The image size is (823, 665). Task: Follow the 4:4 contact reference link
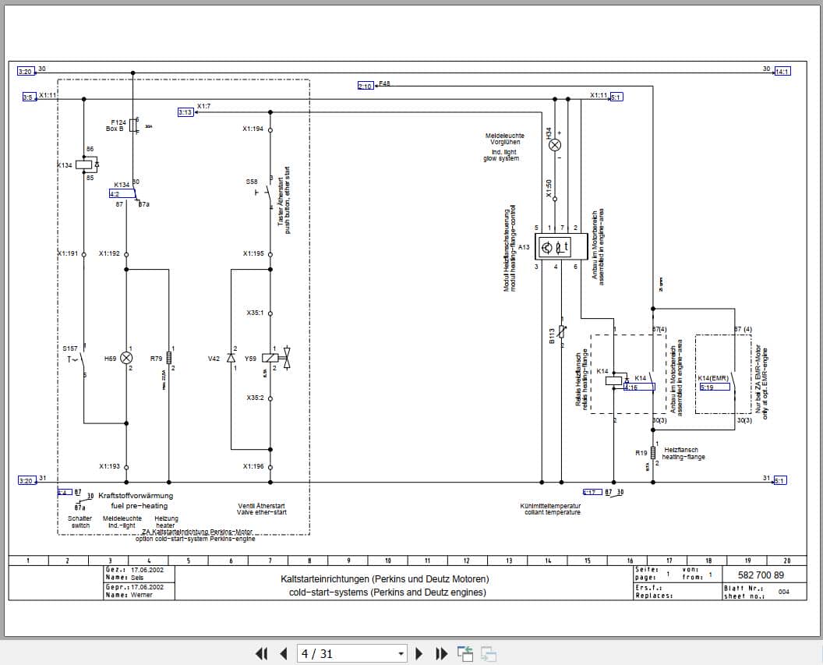pyautogui.click(x=65, y=493)
